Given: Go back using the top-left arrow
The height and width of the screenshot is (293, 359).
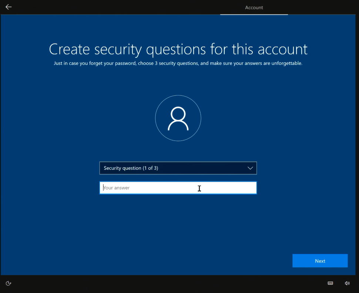Looking at the screenshot, I should pyautogui.click(x=9, y=7).
